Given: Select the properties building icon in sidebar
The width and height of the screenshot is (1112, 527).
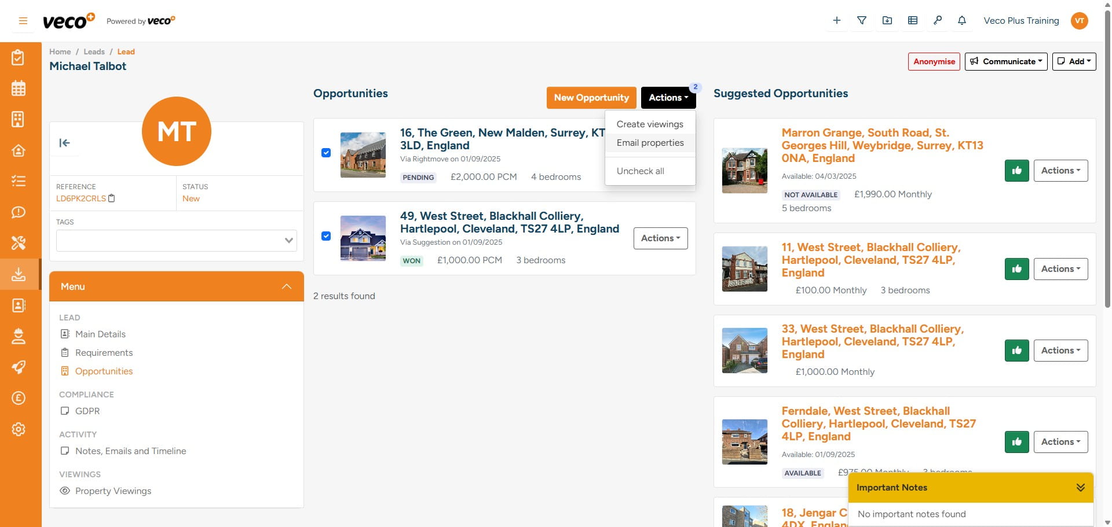Looking at the screenshot, I should (19, 119).
